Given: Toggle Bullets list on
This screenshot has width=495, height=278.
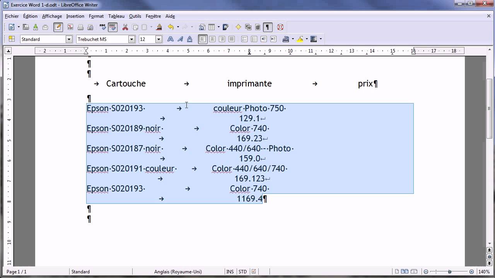Looking at the screenshot, I should (x=254, y=39).
